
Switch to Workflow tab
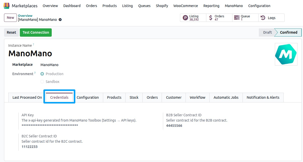(198, 97)
